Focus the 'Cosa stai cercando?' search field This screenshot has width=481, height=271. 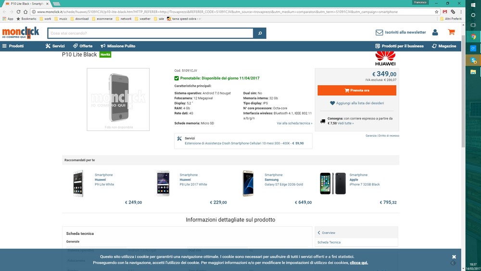pyautogui.click(x=150, y=33)
